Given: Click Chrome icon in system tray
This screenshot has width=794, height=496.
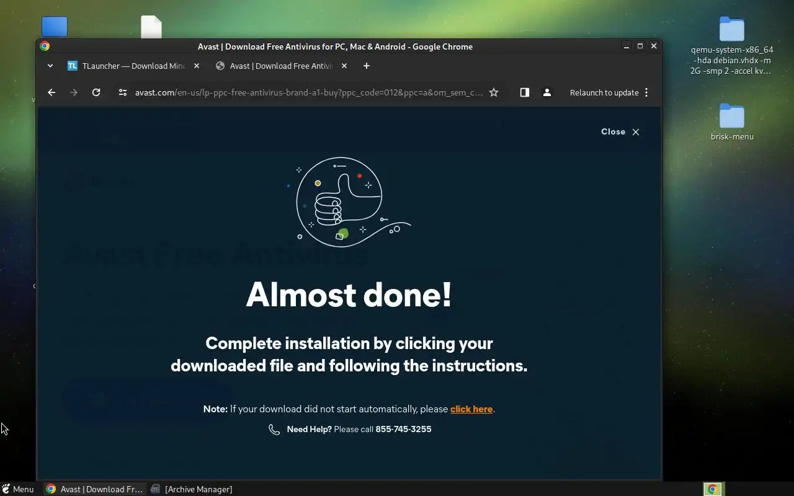Looking at the screenshot, I should [713, 489].
